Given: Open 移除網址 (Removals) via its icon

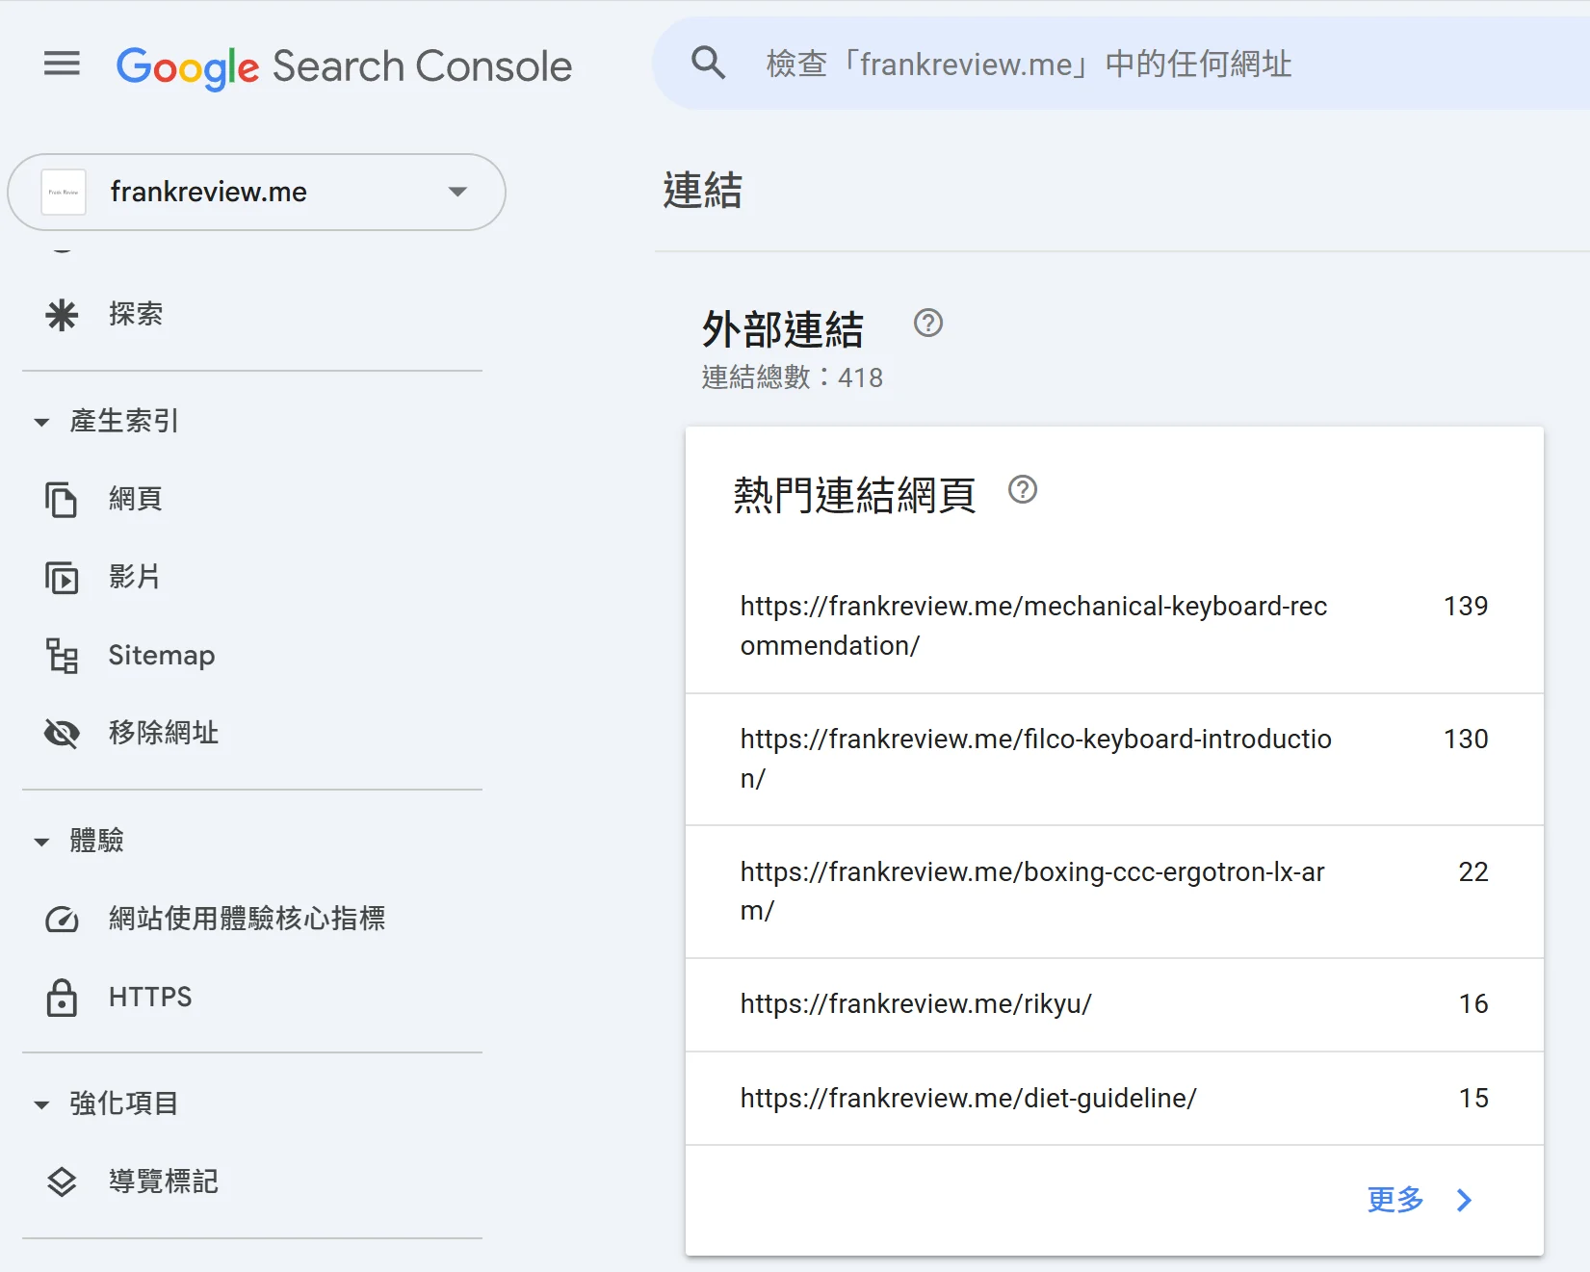Looking at the screenshot, I should [x=62, y=733].
